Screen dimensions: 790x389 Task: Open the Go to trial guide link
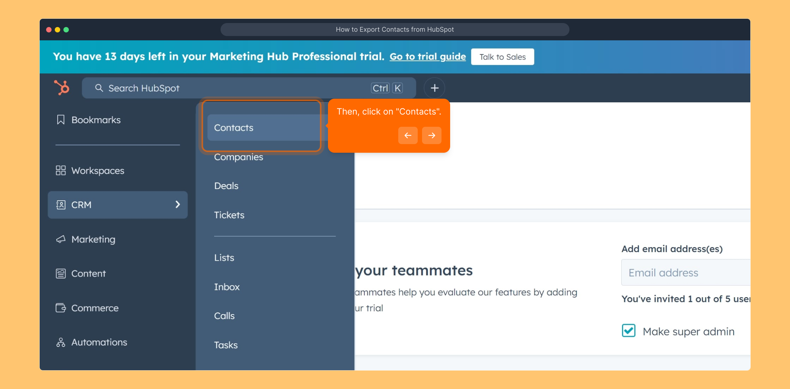point(427,57)
